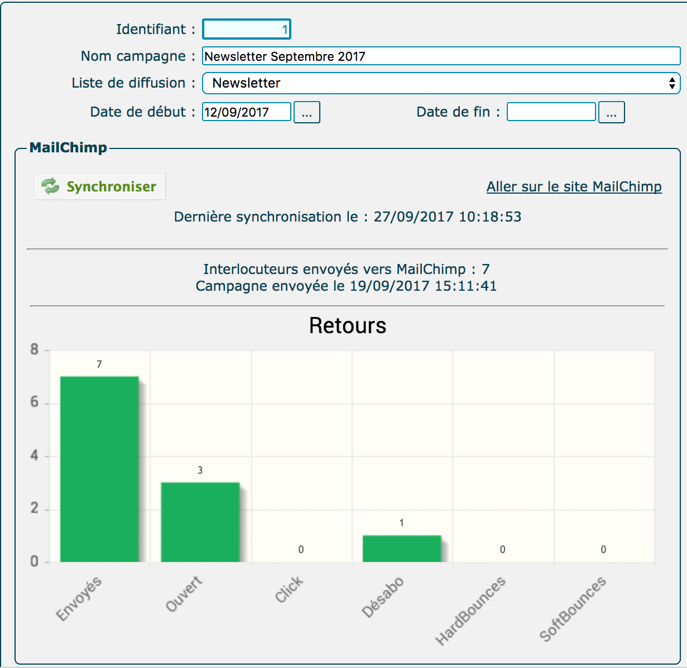The width and height of the screenshot is (687, 668).
Task: Focus the Identifiant field
Action: click(x=247, y=29)
